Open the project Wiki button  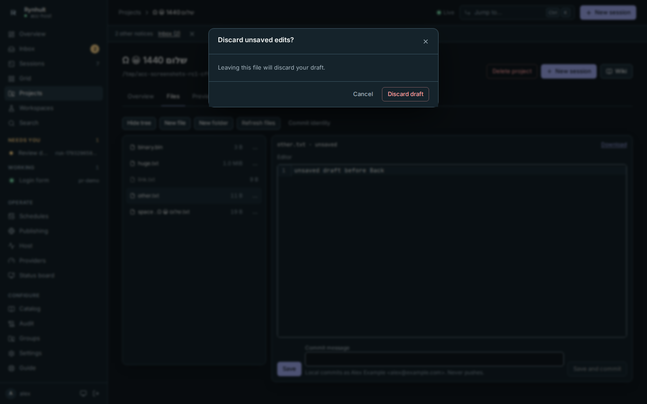coord(616,71)
